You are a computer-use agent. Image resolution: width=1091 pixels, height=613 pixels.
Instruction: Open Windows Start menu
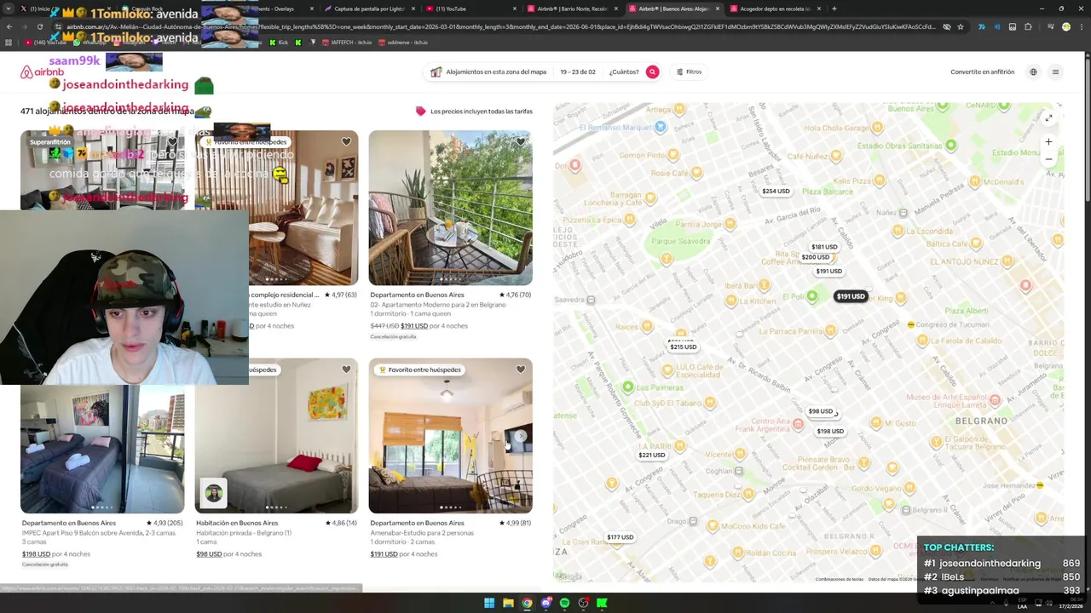click(x=489, y=603)
